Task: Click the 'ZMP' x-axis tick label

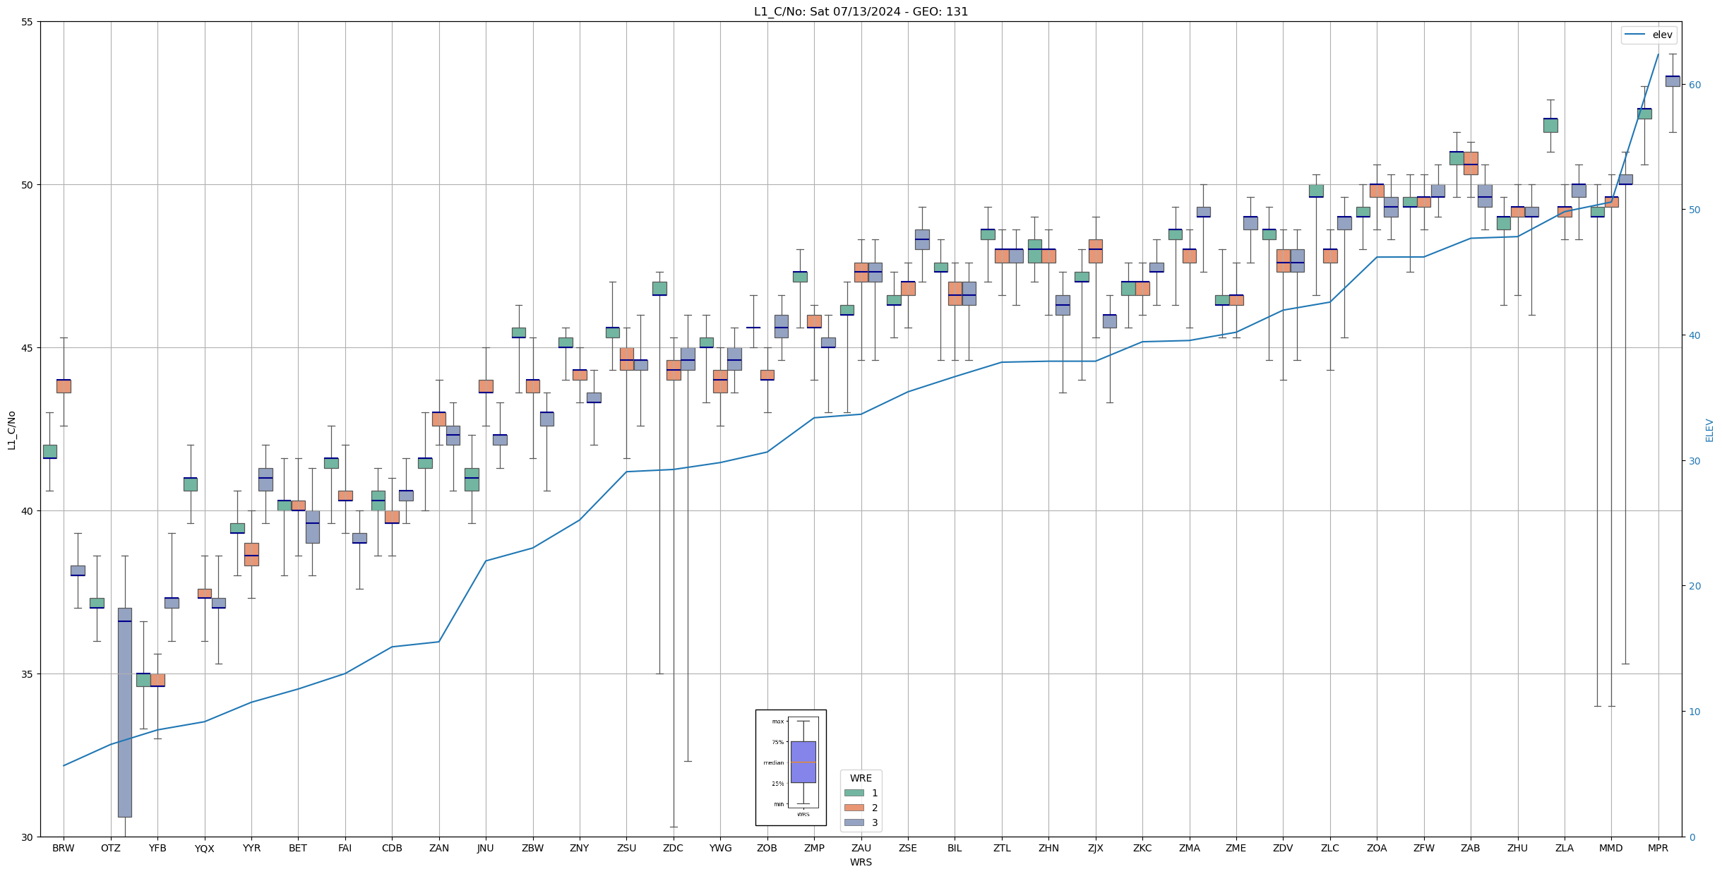Action: coord(814,848)
